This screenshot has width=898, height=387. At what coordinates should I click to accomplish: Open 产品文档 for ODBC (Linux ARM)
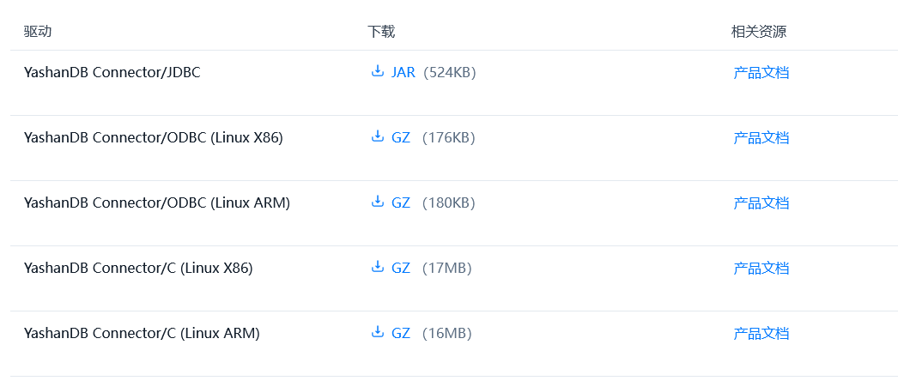(x=761, y=203)
